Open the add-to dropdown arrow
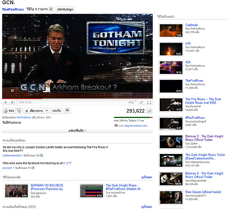Image resolution: width=228 pixels, height=209 pixels. (47, 111)
